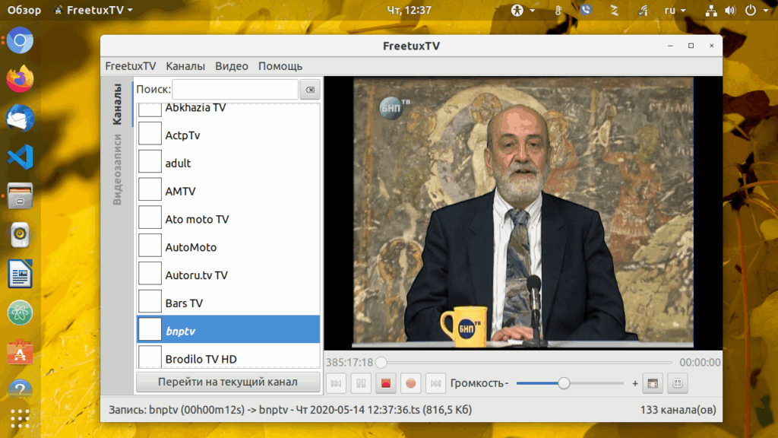778x438 pixels.
Task: Click the video playback area
Action: 523,213
